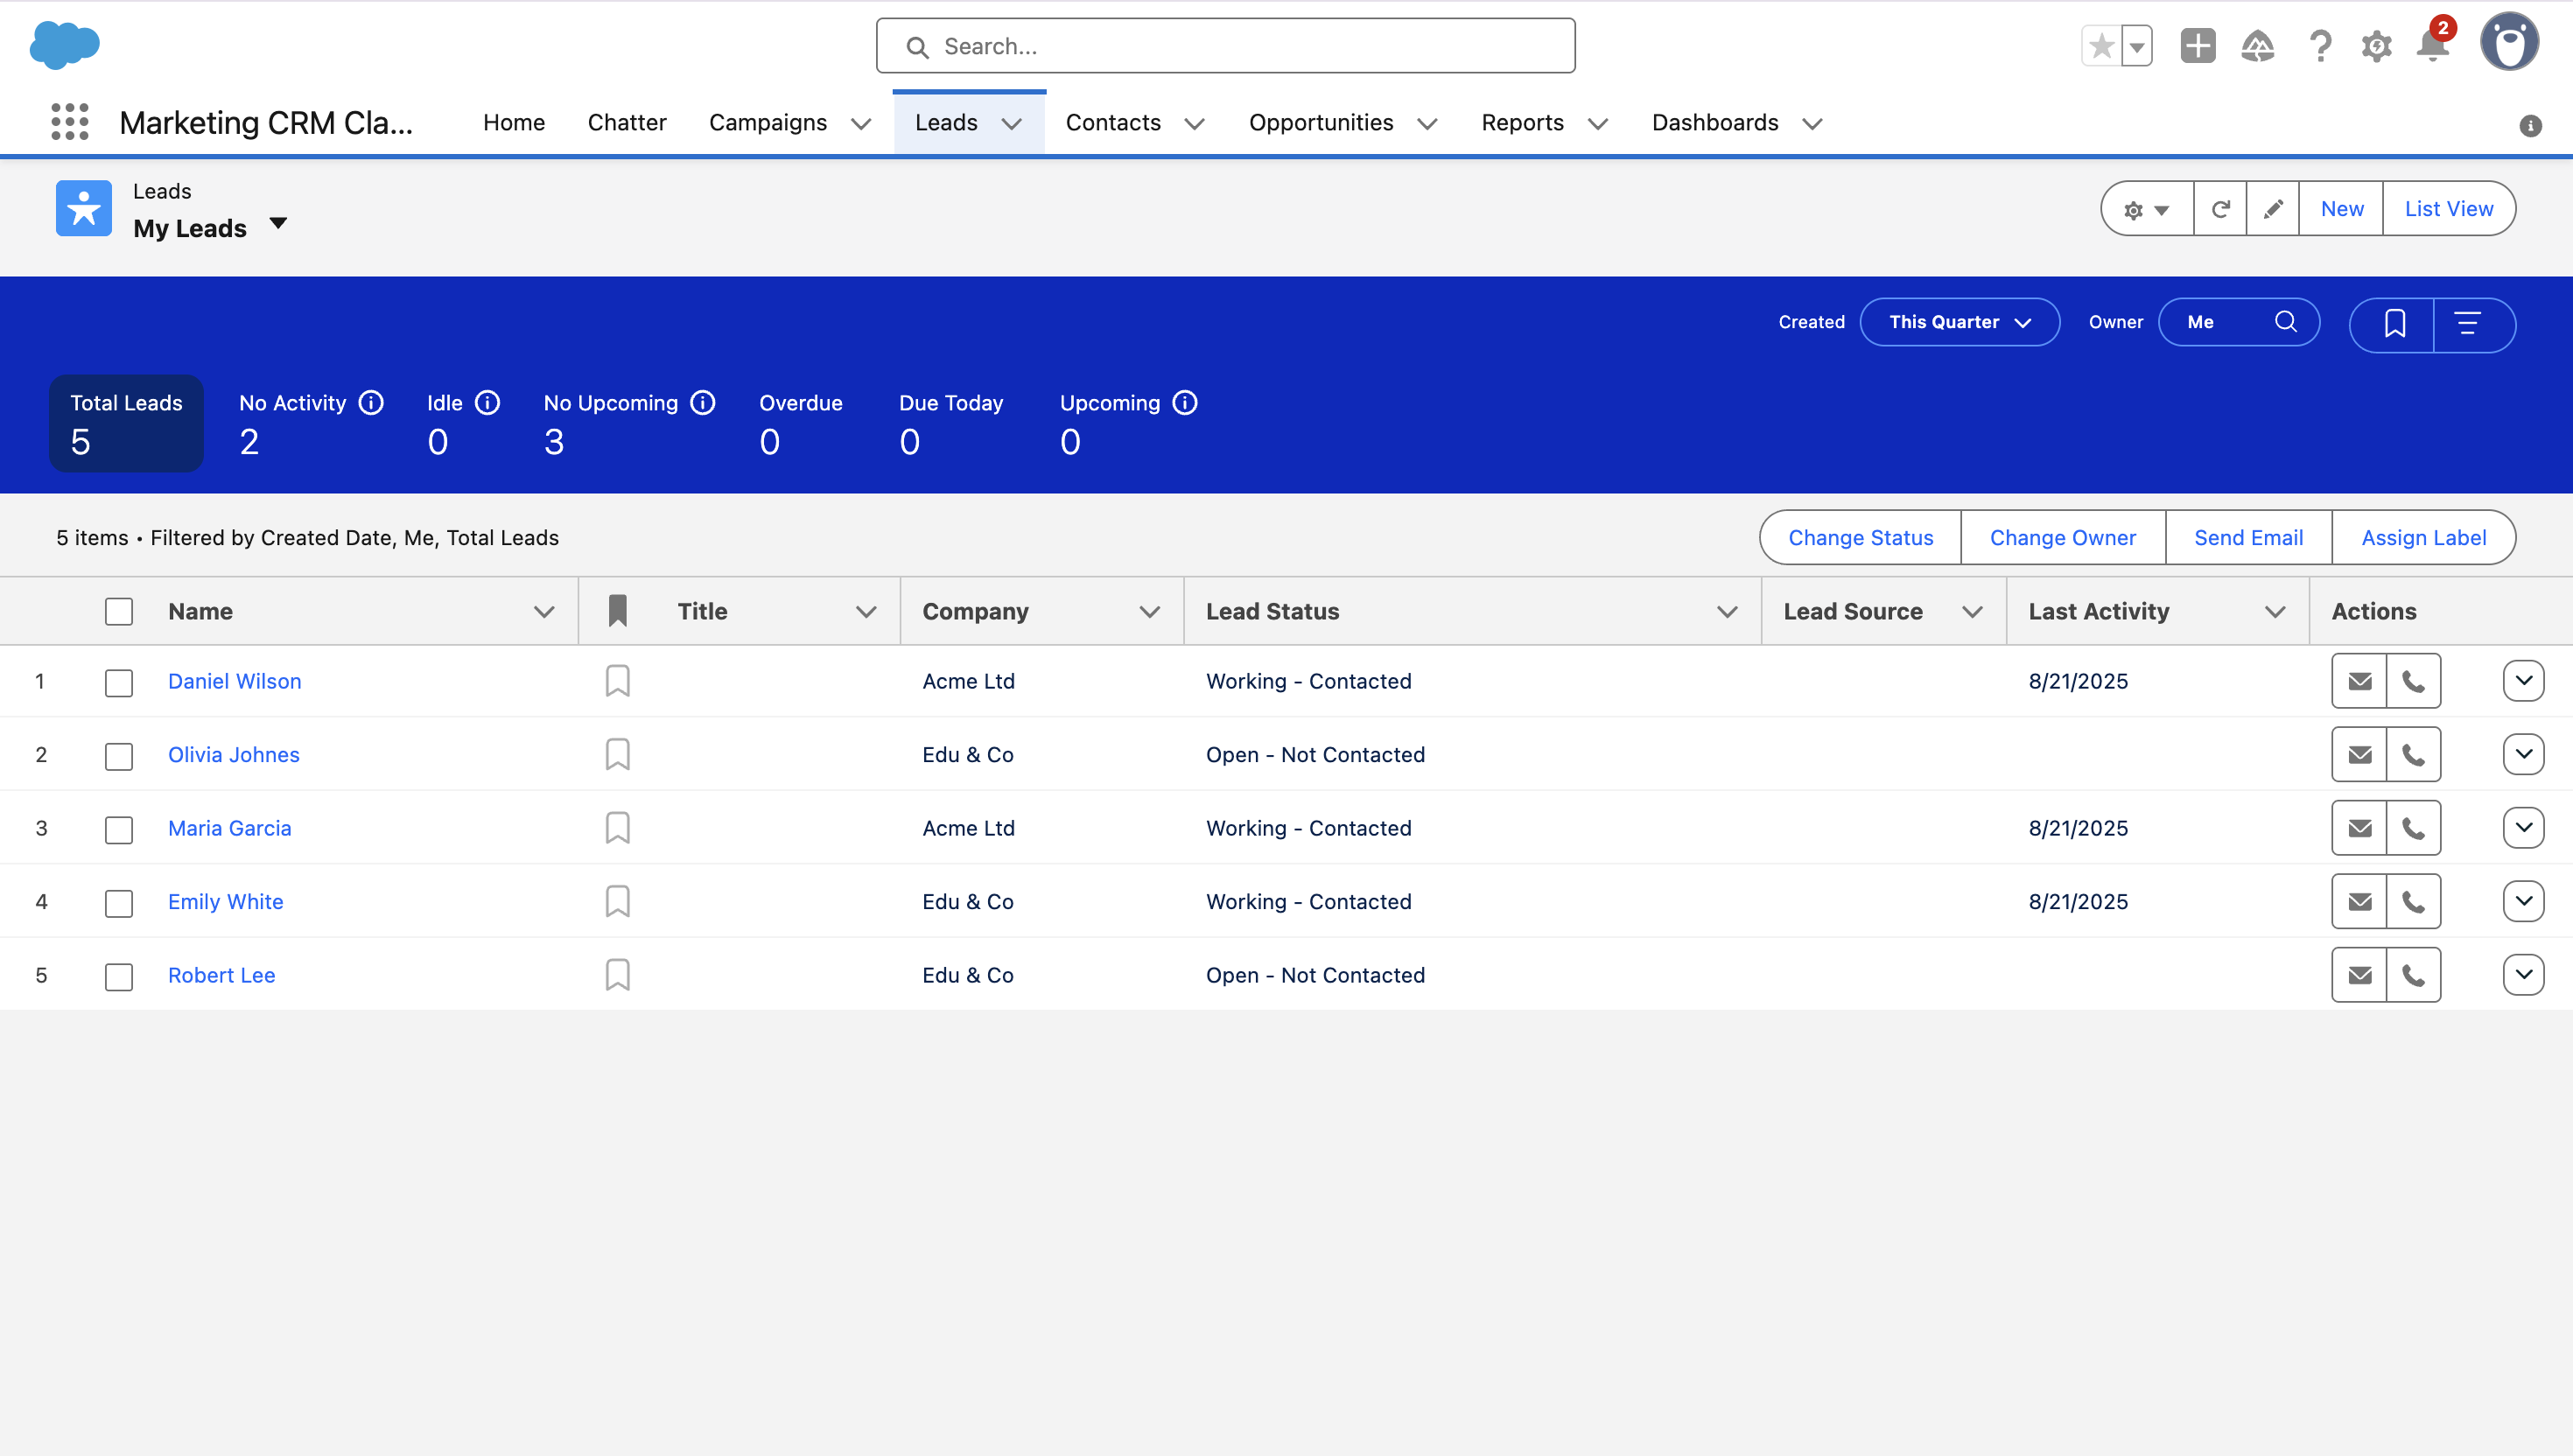Click the info icon at nav bar right
This screenshot has width=2573, height=1456.
[x=2531, y=126]
